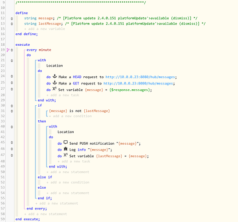The width and height of the screenshot is (238, 222).
Task: Select condition {message} is not {lastMessage}
Action: pyautogui.click(x=79, y=111)
